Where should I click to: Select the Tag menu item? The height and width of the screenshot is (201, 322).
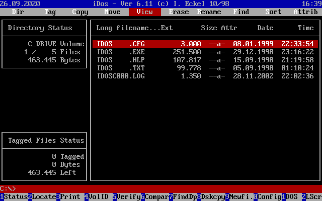point(50,12)
